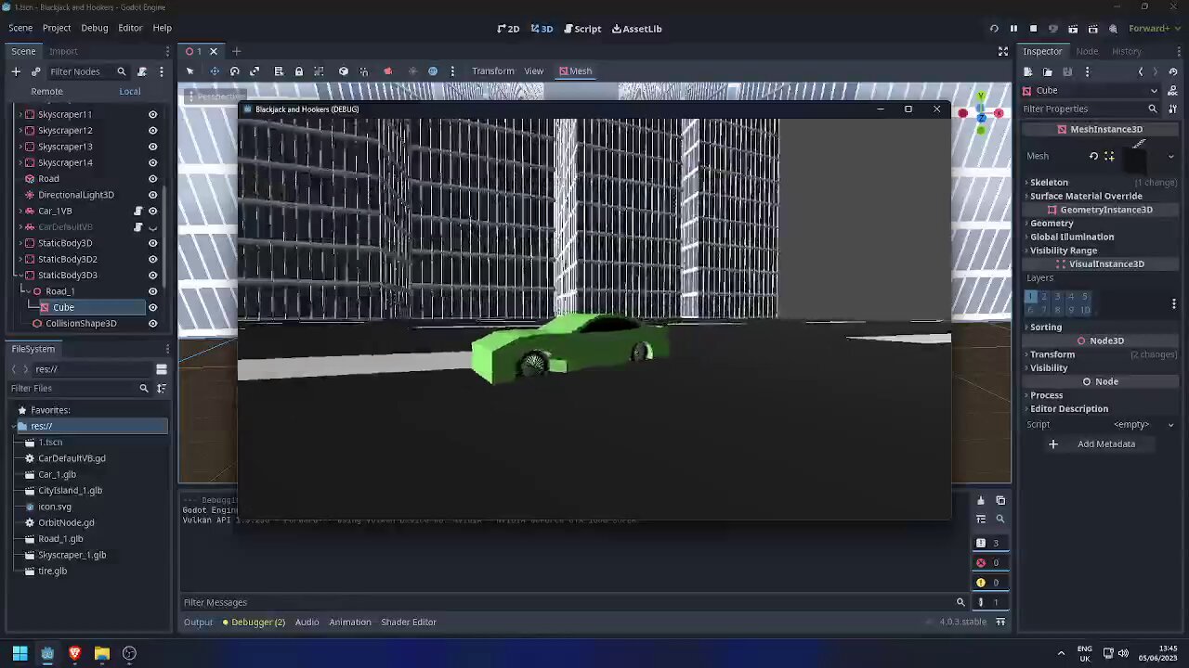Viewport: 1189px width, 668px height.
Task: Expand the Global Illumination section
Action: [1072, 237]
